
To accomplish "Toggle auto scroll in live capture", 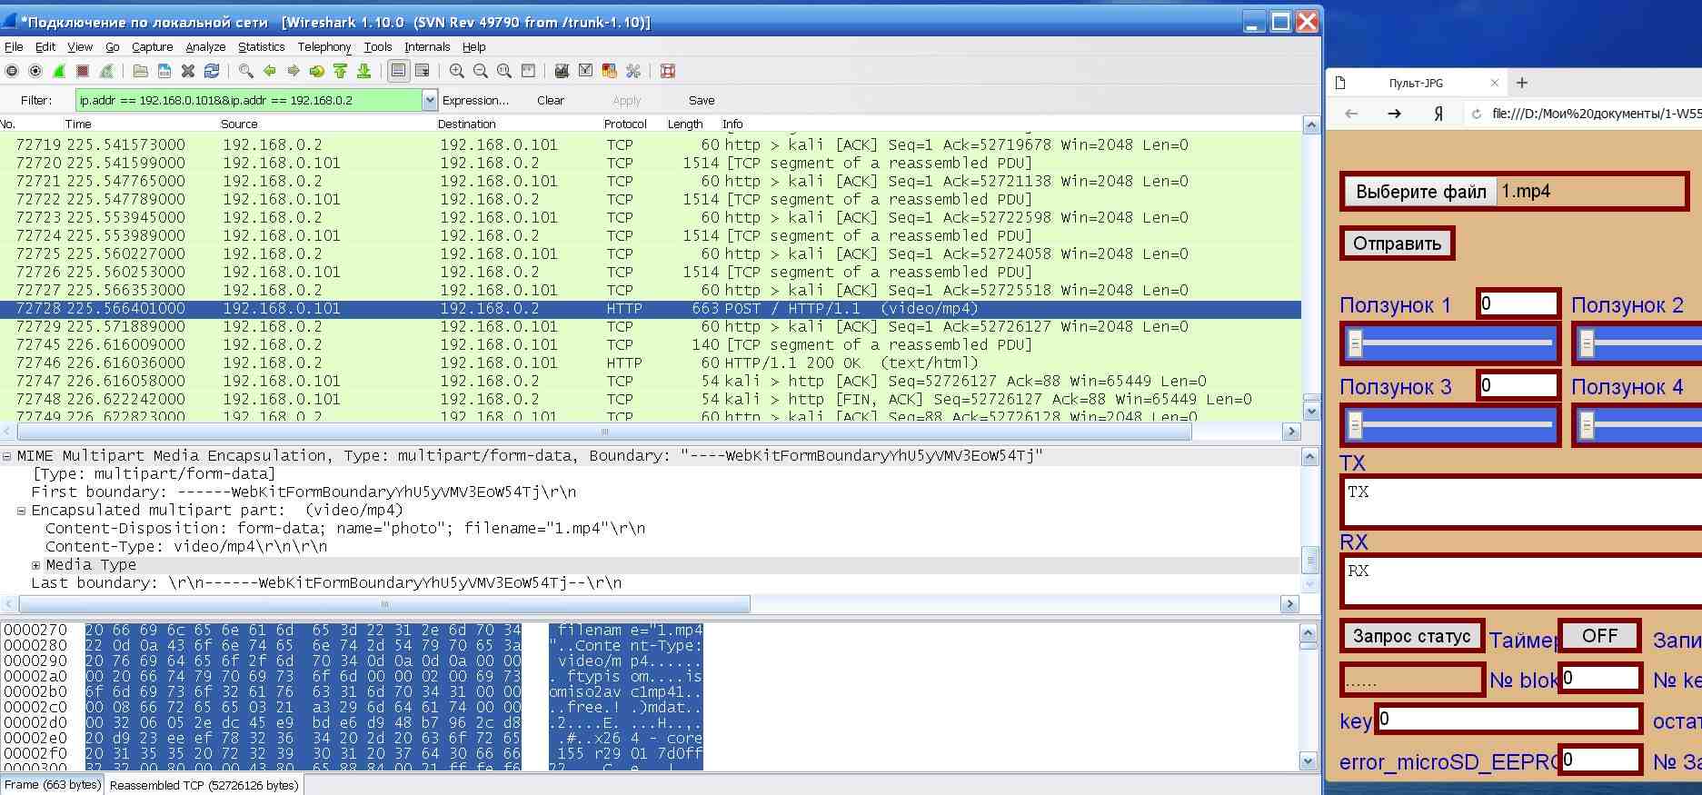I will click(423, 71).
